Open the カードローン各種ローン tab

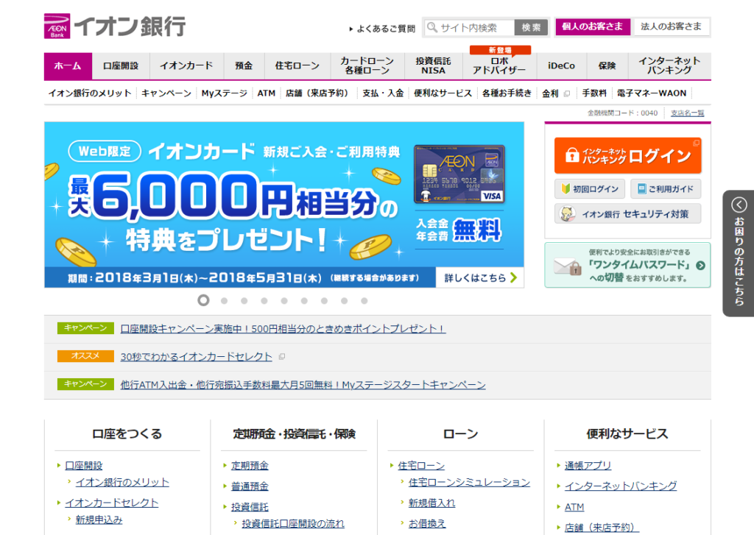367,65
